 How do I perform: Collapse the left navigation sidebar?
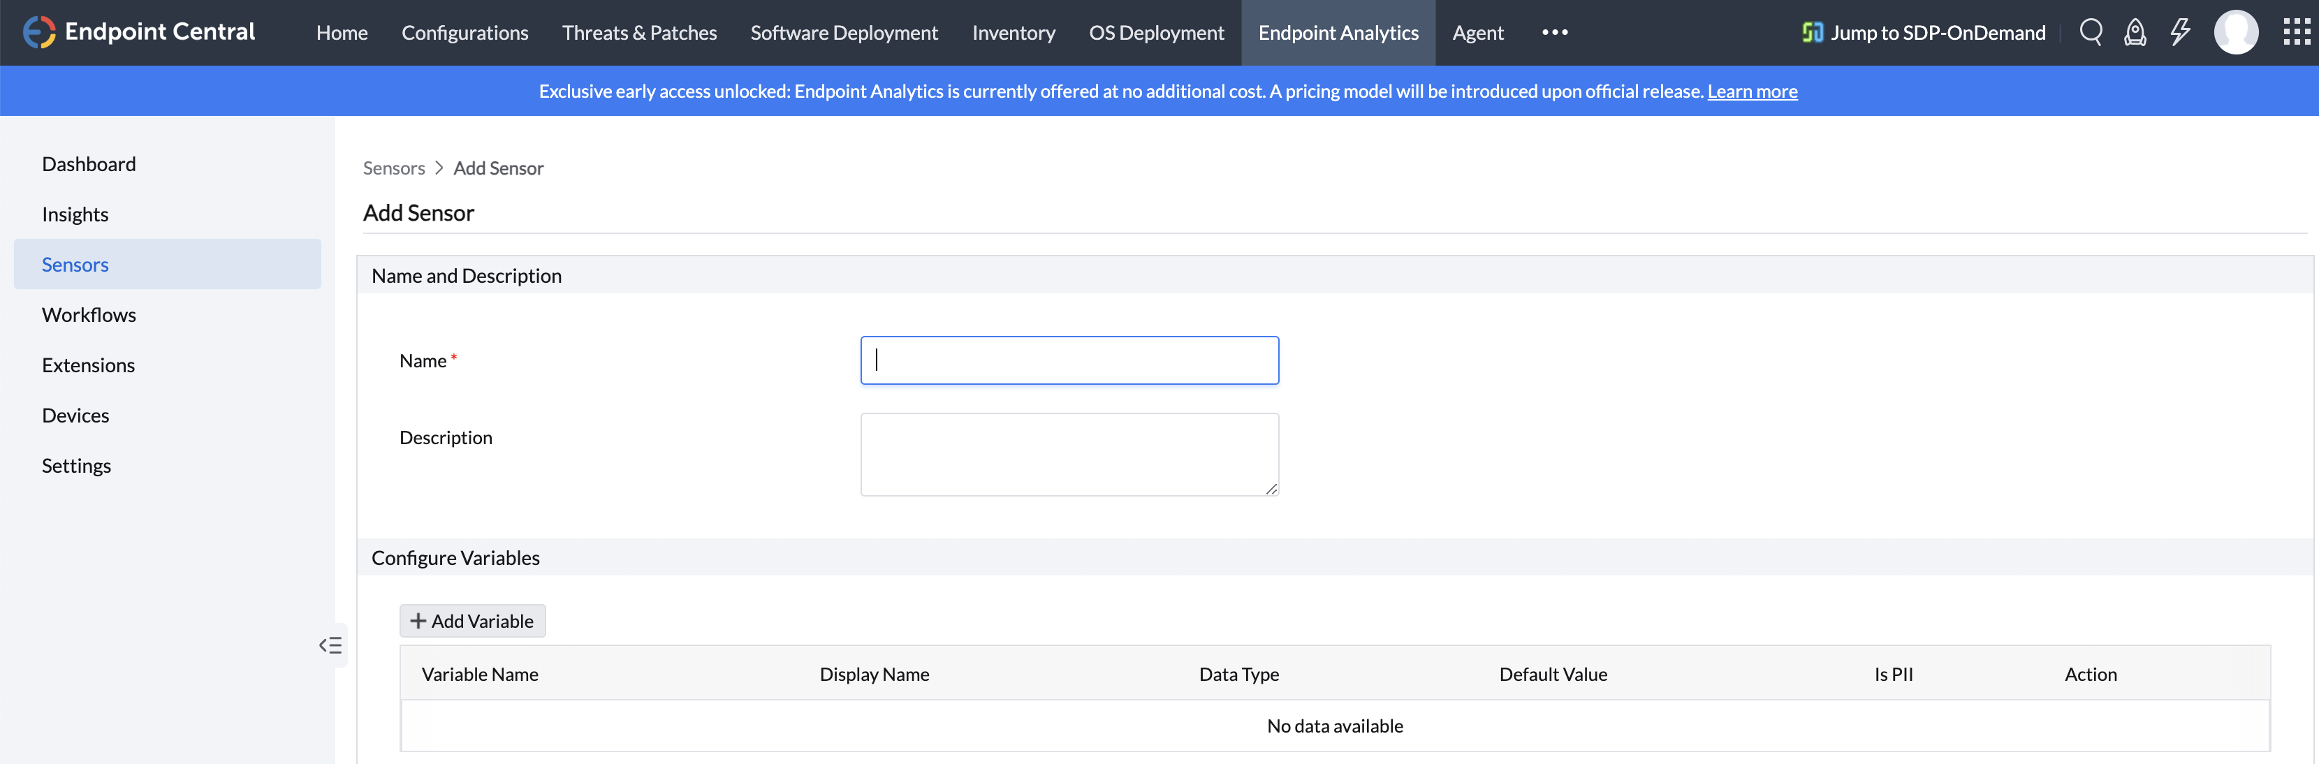click(x=330, y=645)
